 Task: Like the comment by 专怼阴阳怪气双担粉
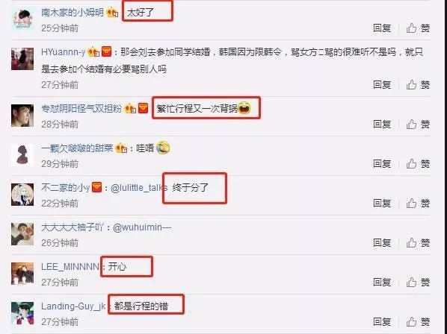click(x=418, y=124)
